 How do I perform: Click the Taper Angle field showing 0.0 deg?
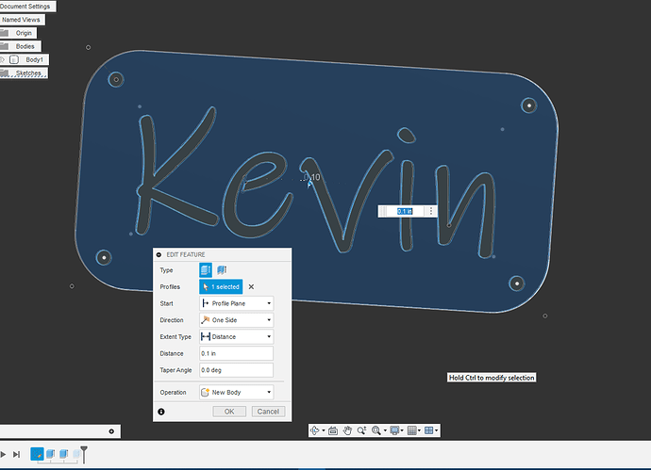(236, 370)
